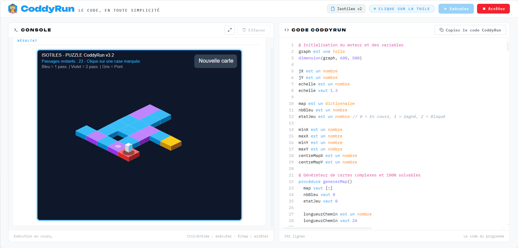Click the yellow goal tile on the map
The width and height of the screenshot is (518, 248).
(171, 141)
